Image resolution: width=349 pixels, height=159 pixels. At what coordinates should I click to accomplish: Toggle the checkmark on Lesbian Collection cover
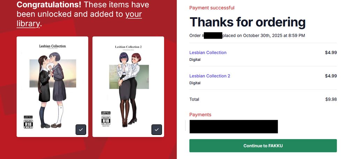(x=81, y=130)
